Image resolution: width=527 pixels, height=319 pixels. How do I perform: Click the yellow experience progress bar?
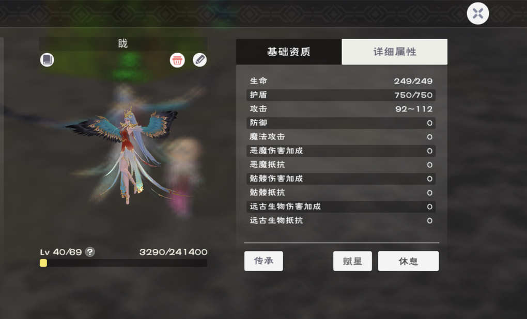click(x=123, y=263)
